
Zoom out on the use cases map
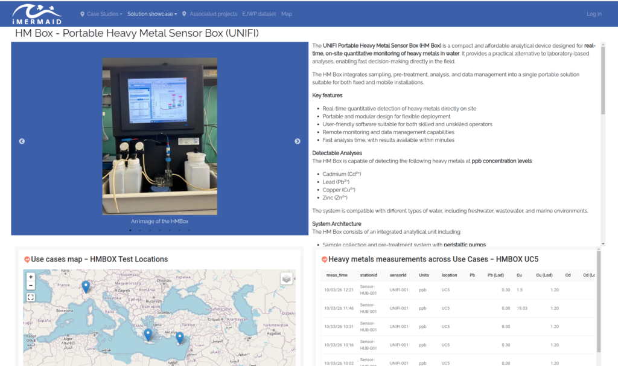pyautogui.click(x=31, y=285)
